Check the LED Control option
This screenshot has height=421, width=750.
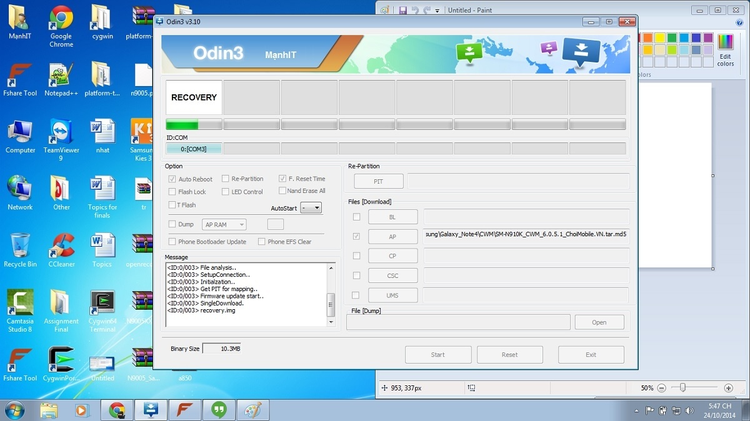(x=226, y=192)
